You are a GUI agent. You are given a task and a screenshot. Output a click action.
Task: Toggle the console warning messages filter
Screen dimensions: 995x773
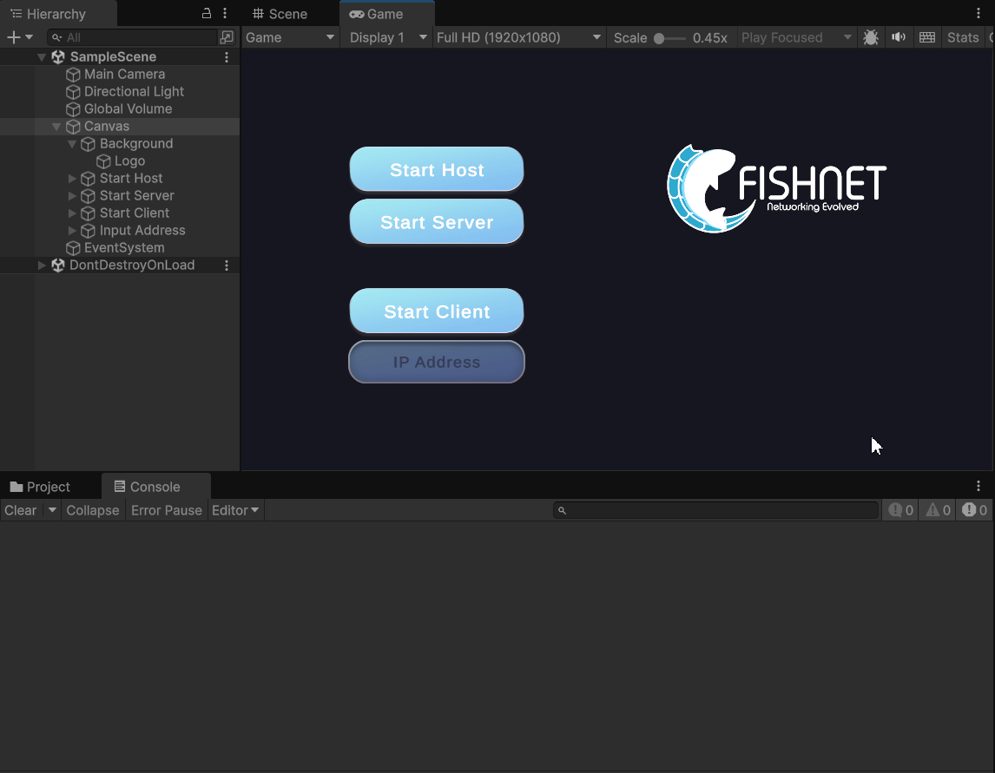pyautogui.click(x=938, y=510)
